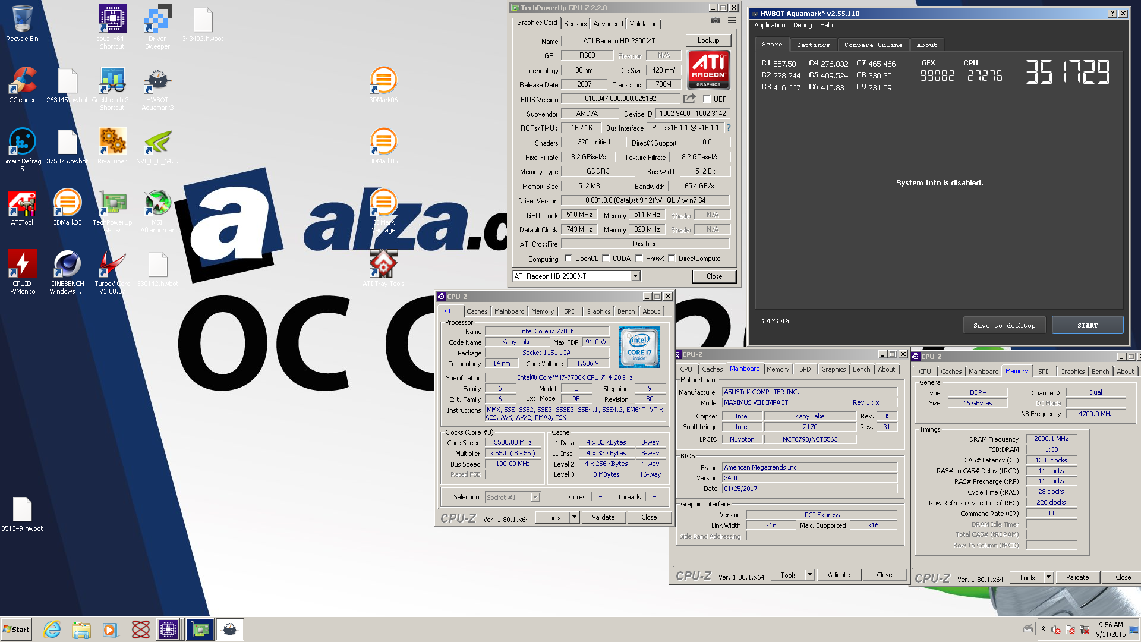This screenshot has height=642, width=1141.
Task: Click the bus interface question mark icon
Action: pos(729,128)
